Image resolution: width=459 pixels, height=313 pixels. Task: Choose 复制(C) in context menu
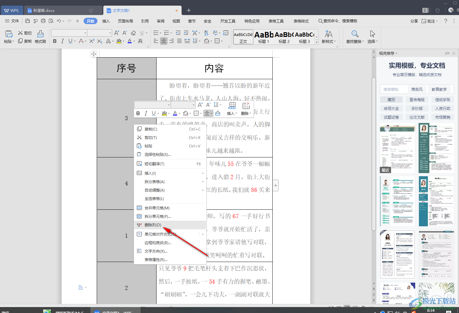point(170,129)
